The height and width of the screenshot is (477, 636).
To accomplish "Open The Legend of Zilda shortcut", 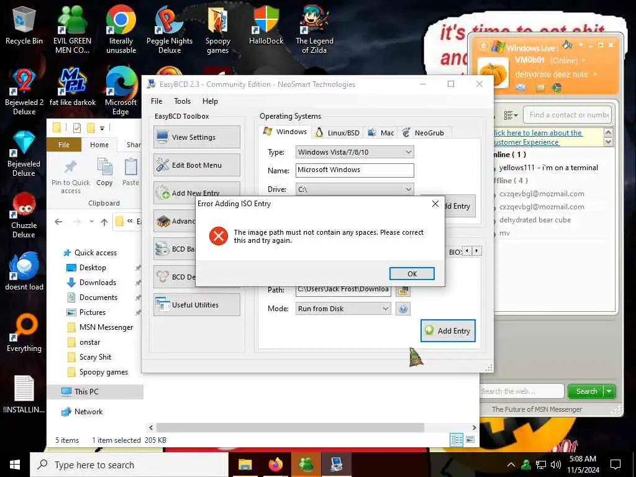I will click(x=314, y=29).
